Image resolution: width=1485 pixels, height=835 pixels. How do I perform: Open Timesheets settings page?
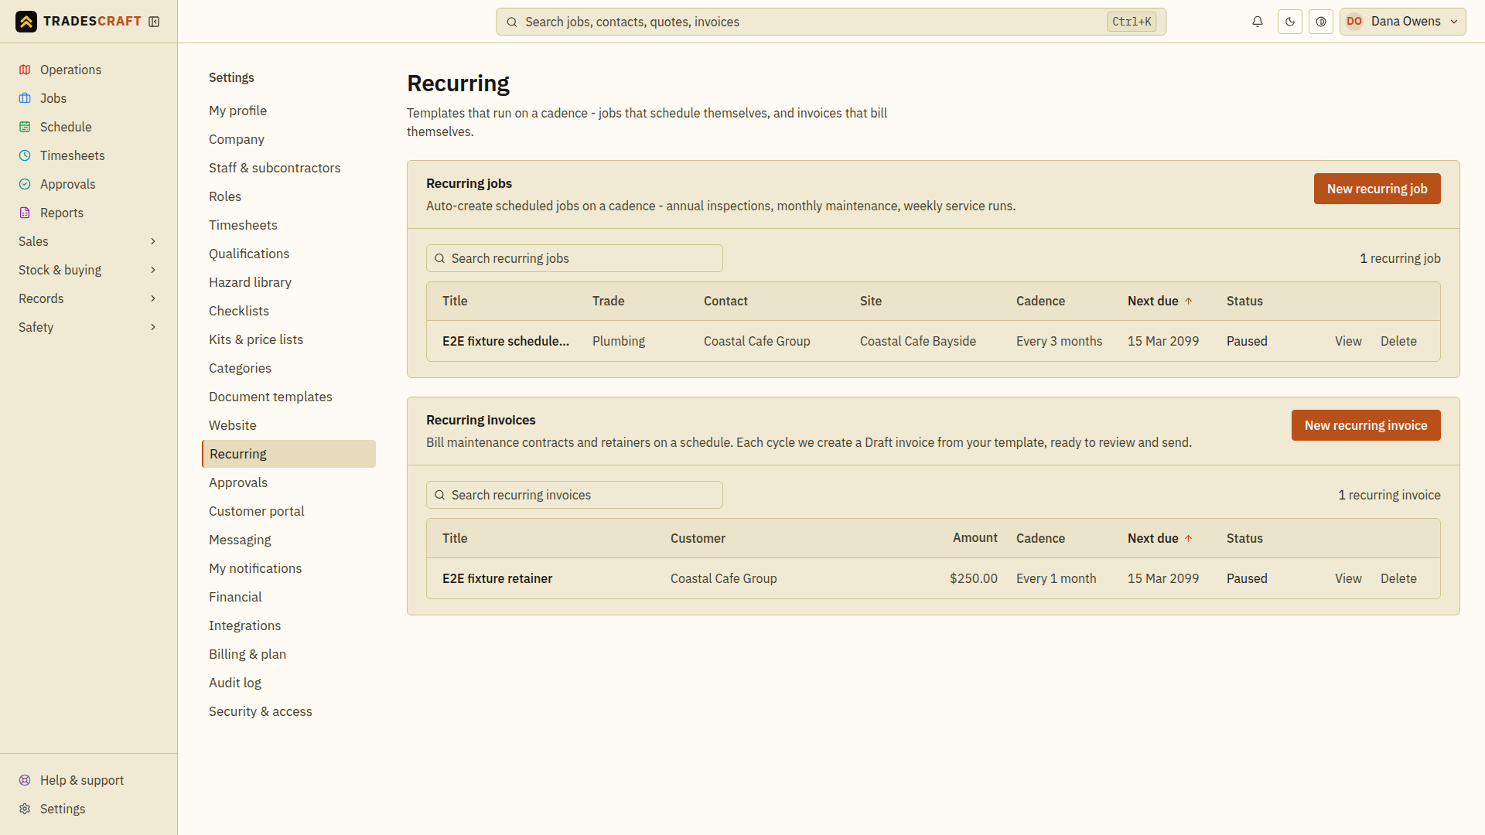pyautogui.click(x=288, y=225)
